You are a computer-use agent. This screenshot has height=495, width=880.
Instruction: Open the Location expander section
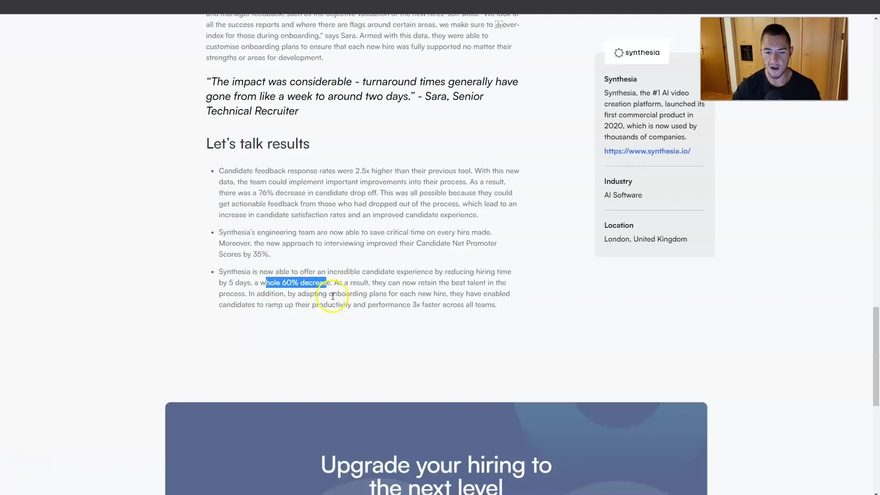(619, 225)
